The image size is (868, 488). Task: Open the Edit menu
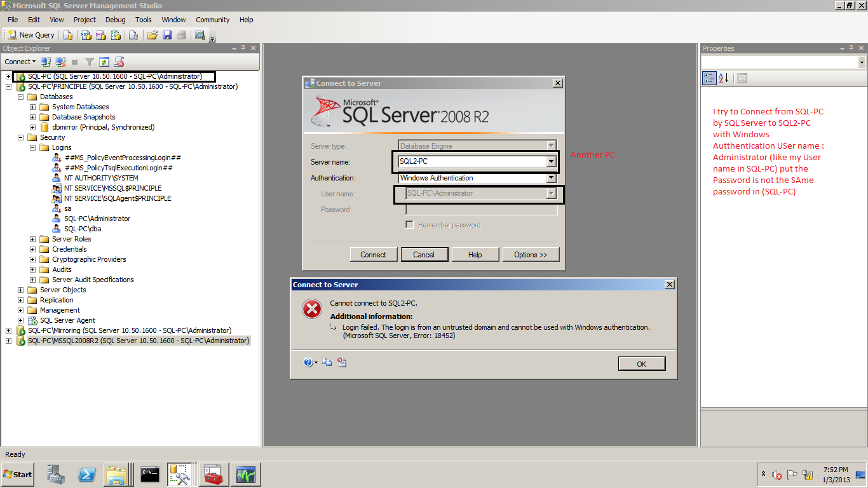pos(34,20)
